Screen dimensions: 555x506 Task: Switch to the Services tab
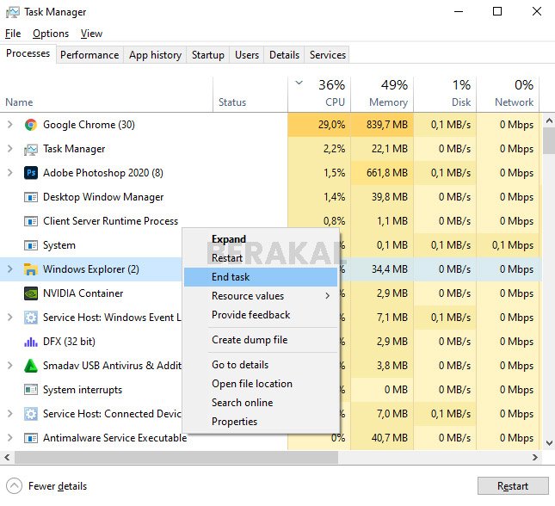328,55
